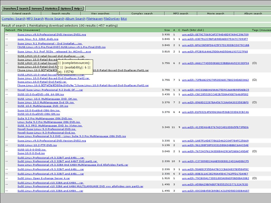Download Novell Suse Linux Professional 9.2 Dvd1 rar
This screenshot has width=271, height=203.
coord(50,90)
